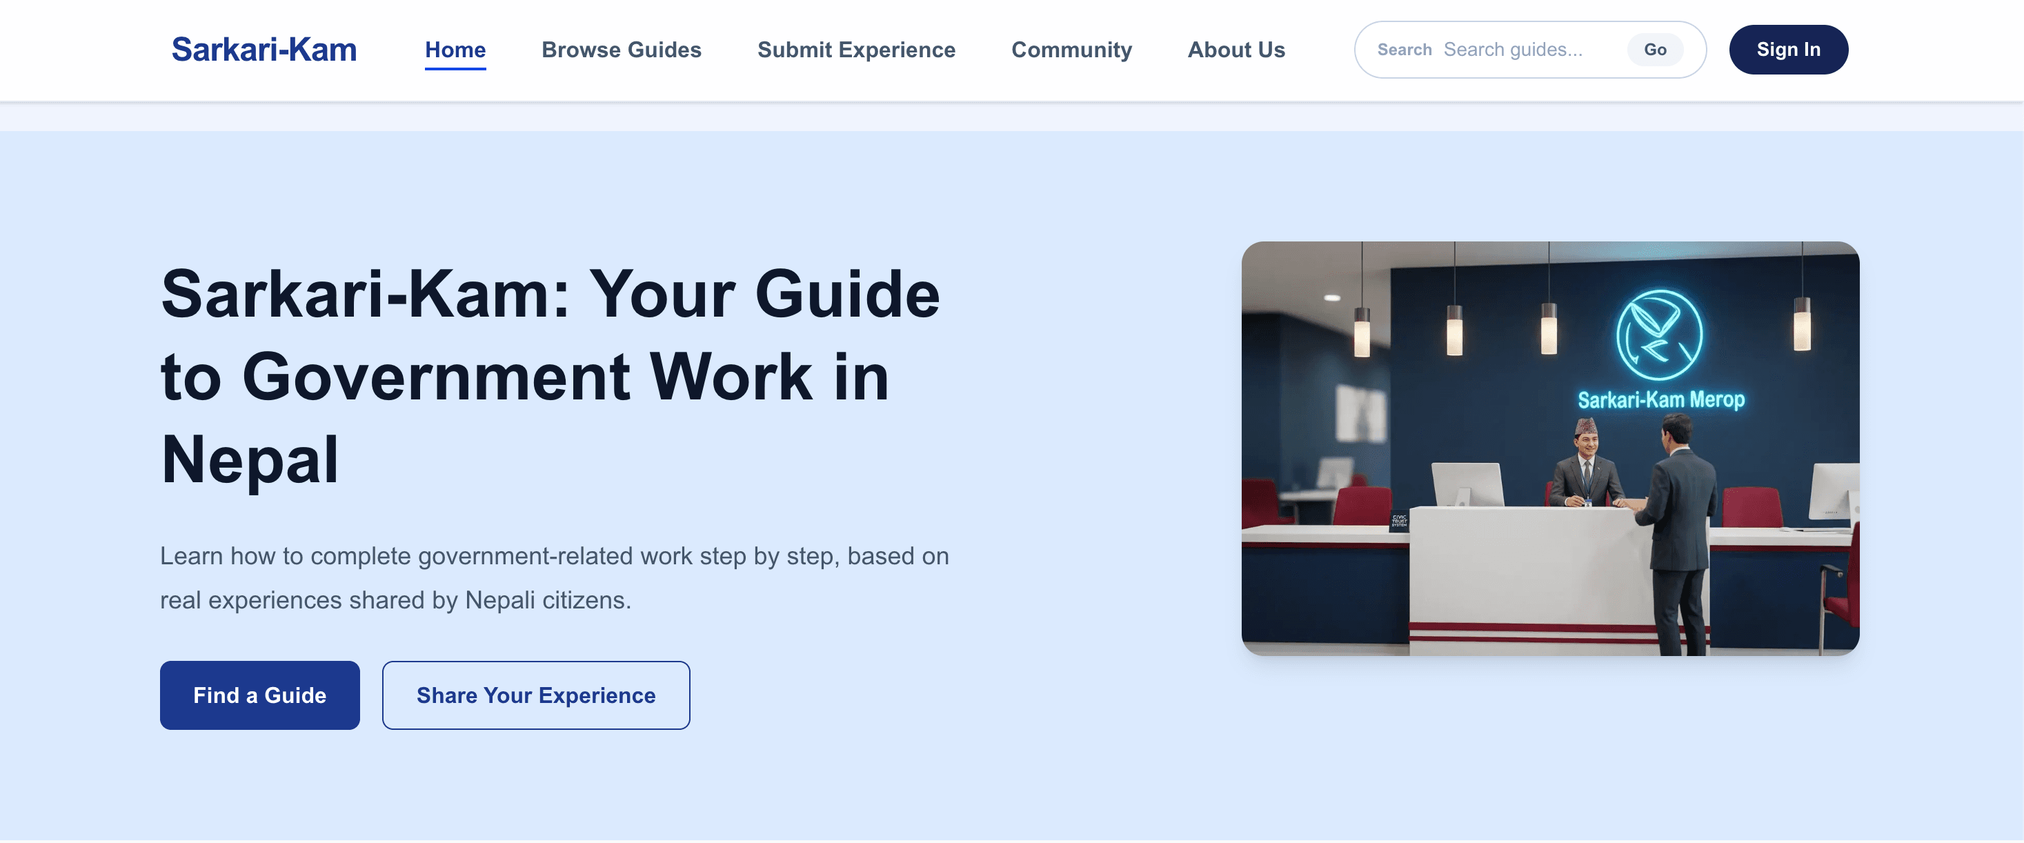Open the Submit Experience menu item
Image resolution: width=2024 pixels, height=843 pixels.
pos(855,50)
